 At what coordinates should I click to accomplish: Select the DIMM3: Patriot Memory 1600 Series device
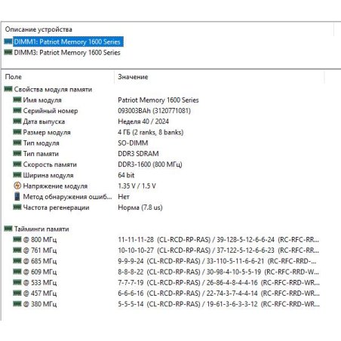coord(67,53)
